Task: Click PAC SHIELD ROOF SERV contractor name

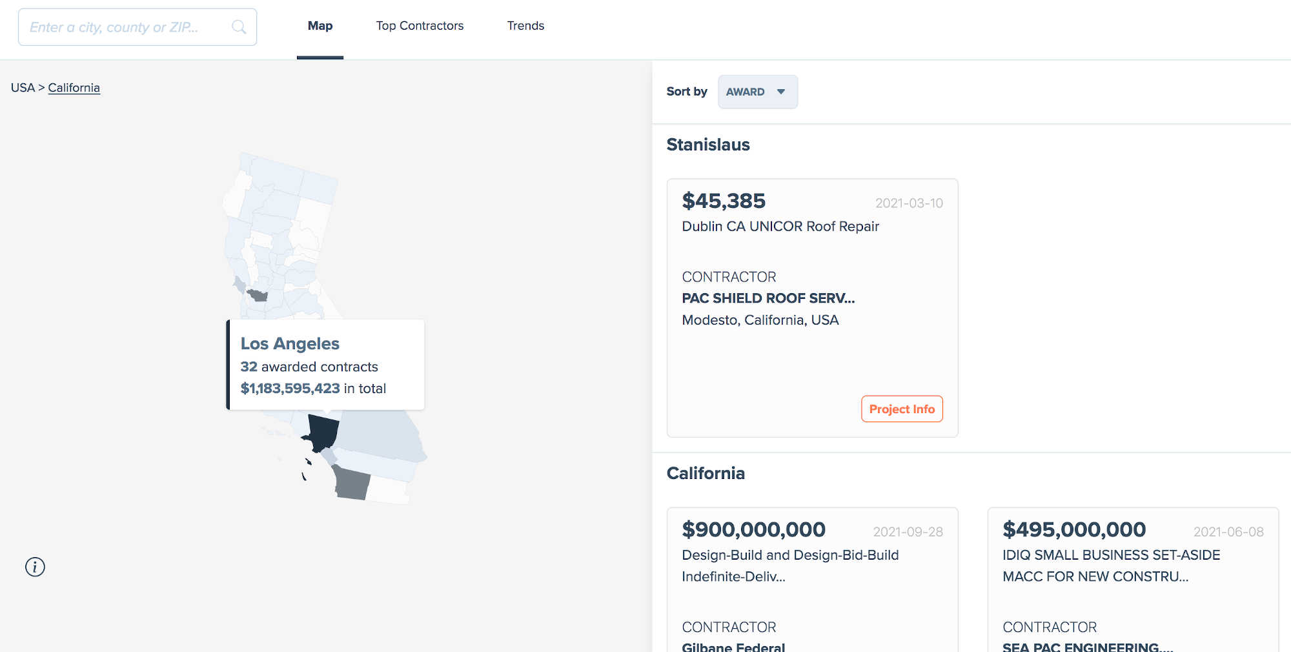Action: point(768,298)
